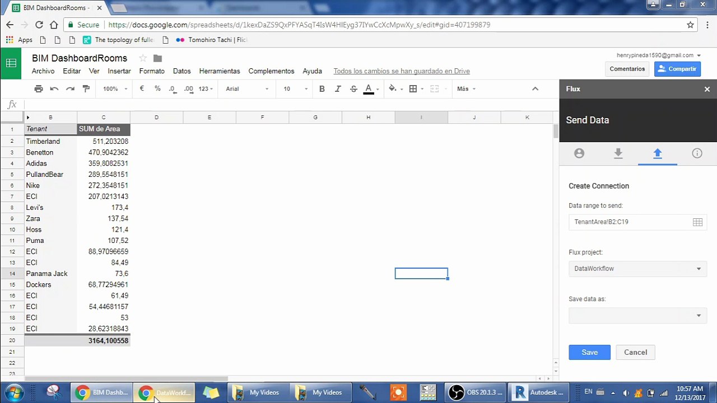The width and height of the screenshot is (717, 403).
Task: Toggle strikethrough formatting
Action: [x=353, y=88]
